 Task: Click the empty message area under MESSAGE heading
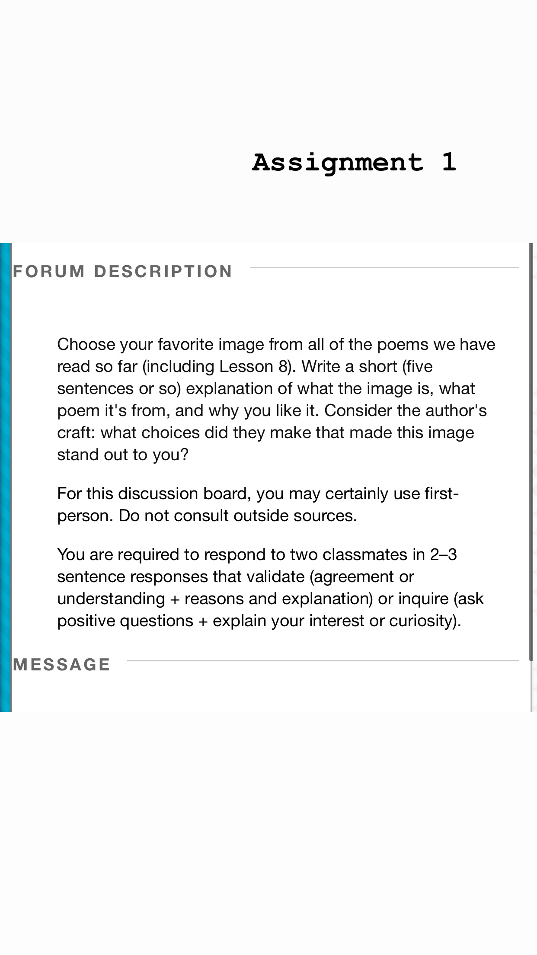coord(268,692)
